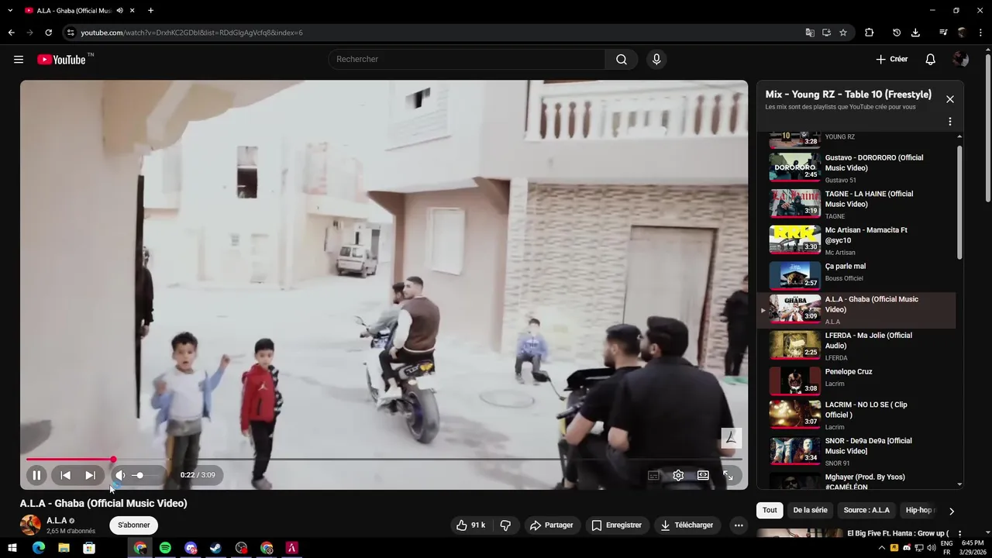992x558 pixels.
Task: Open the A.L.A channel name link
Action: click(x=57, y=521)
